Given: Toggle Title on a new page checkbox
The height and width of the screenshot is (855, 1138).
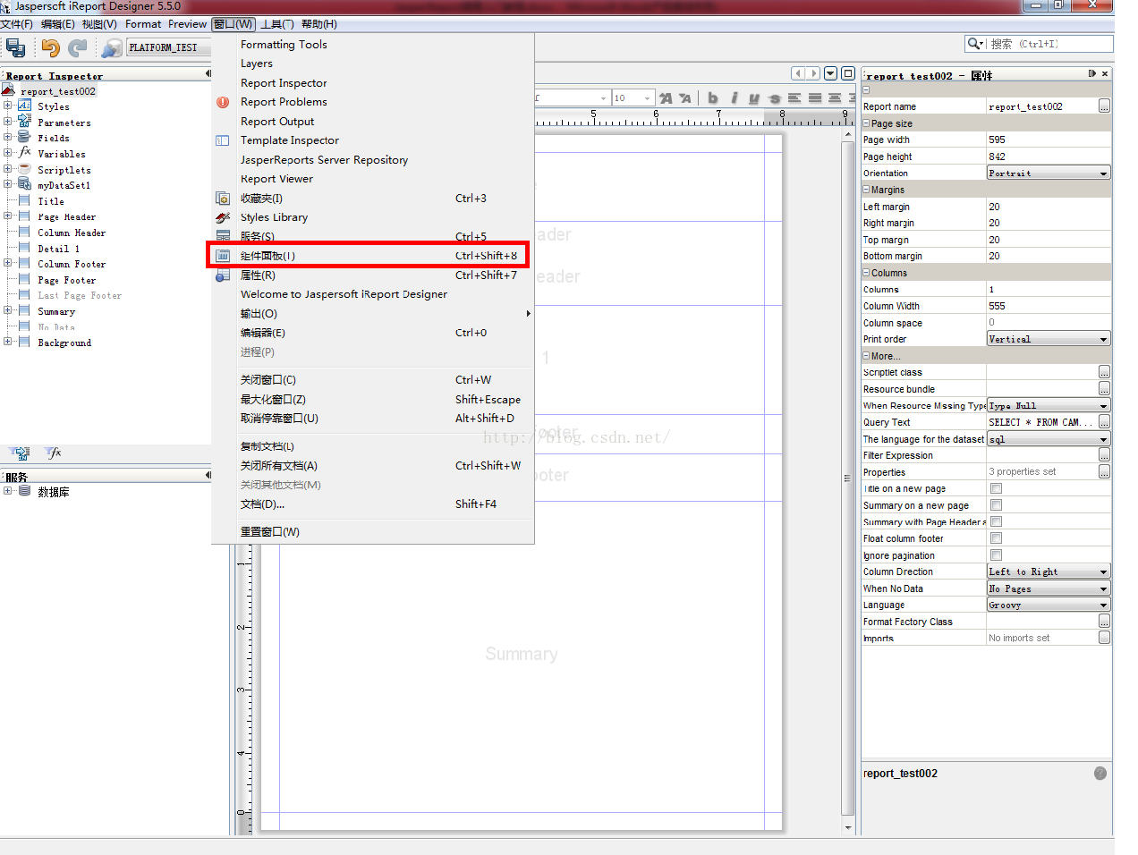Looking at the screenshot, I should pyautogui.click(x=996, y=488).
